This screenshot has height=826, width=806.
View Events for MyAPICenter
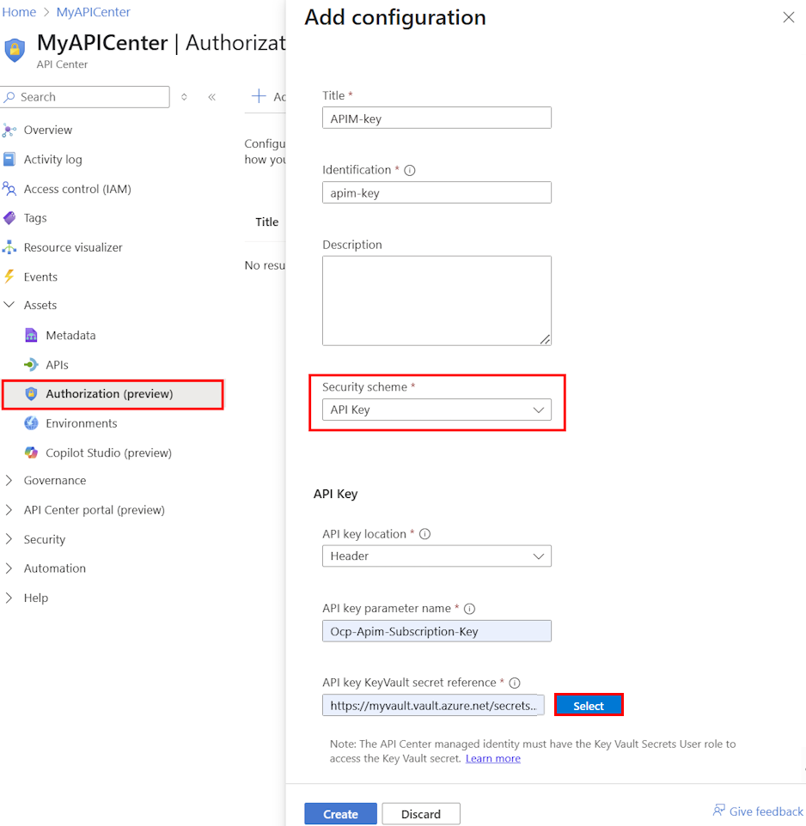(40, 276)
